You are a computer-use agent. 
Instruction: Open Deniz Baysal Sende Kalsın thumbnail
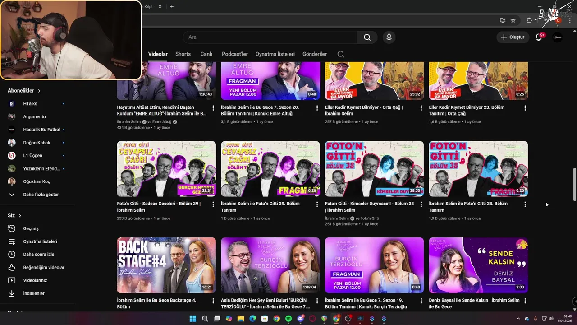pyautogui.click(x=478, y=265)
